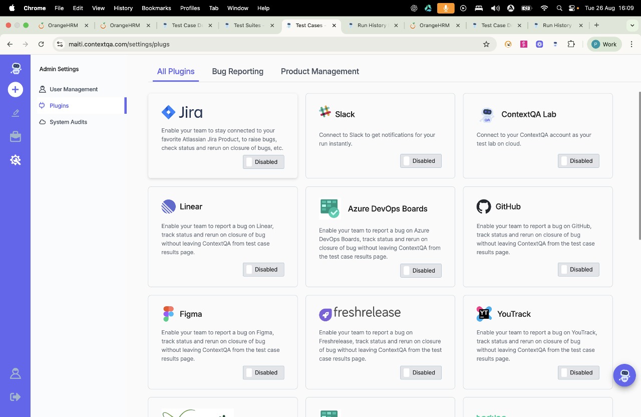Open the Chrome three-dot menu
This screenshot has width=641, height=417.
click(x=631, y=44)
